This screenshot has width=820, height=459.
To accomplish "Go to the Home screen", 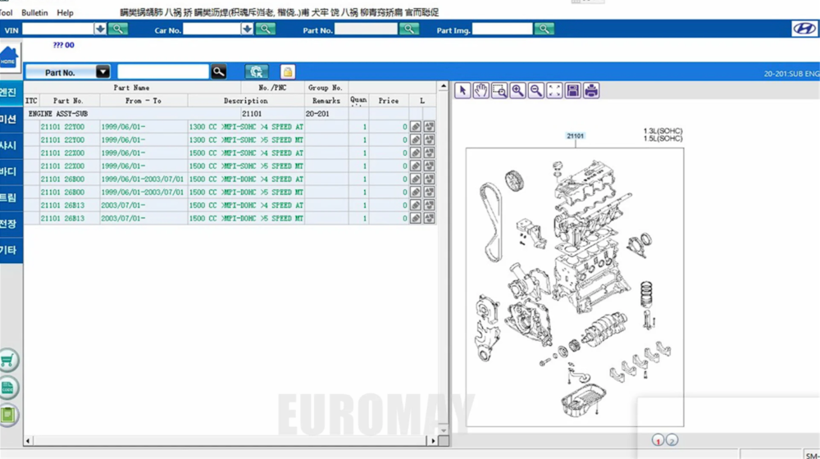I will coord(8,59).
